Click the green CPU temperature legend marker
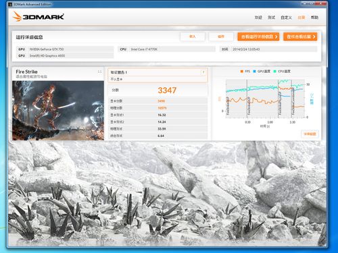 tap(274, 72)
